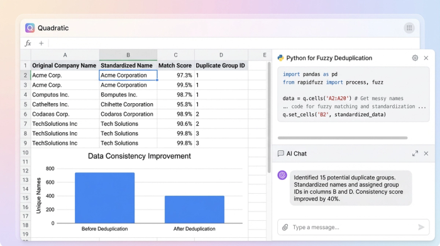Click the spreadsheet vertical scrollbar

click(269, 117)
